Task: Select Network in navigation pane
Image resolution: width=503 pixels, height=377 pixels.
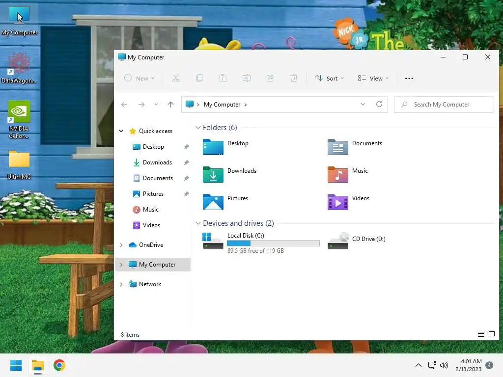Action: tap(145, 284)
